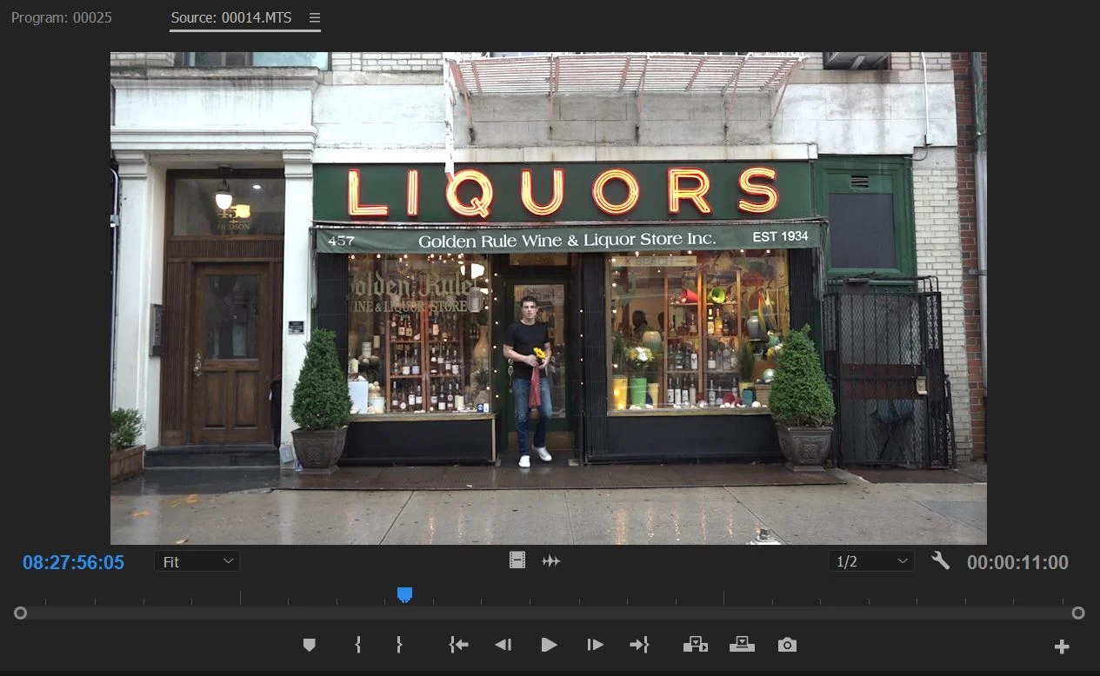The height and width of the screenshot is (676, 1100).
Task: Click the video preview frame
Action: click(549, 298)
